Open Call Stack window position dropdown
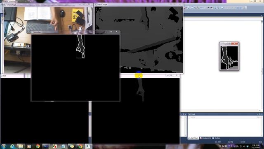The height and width of the screenshot is (149, 264). pyautogui.click(x=258, y=114)
